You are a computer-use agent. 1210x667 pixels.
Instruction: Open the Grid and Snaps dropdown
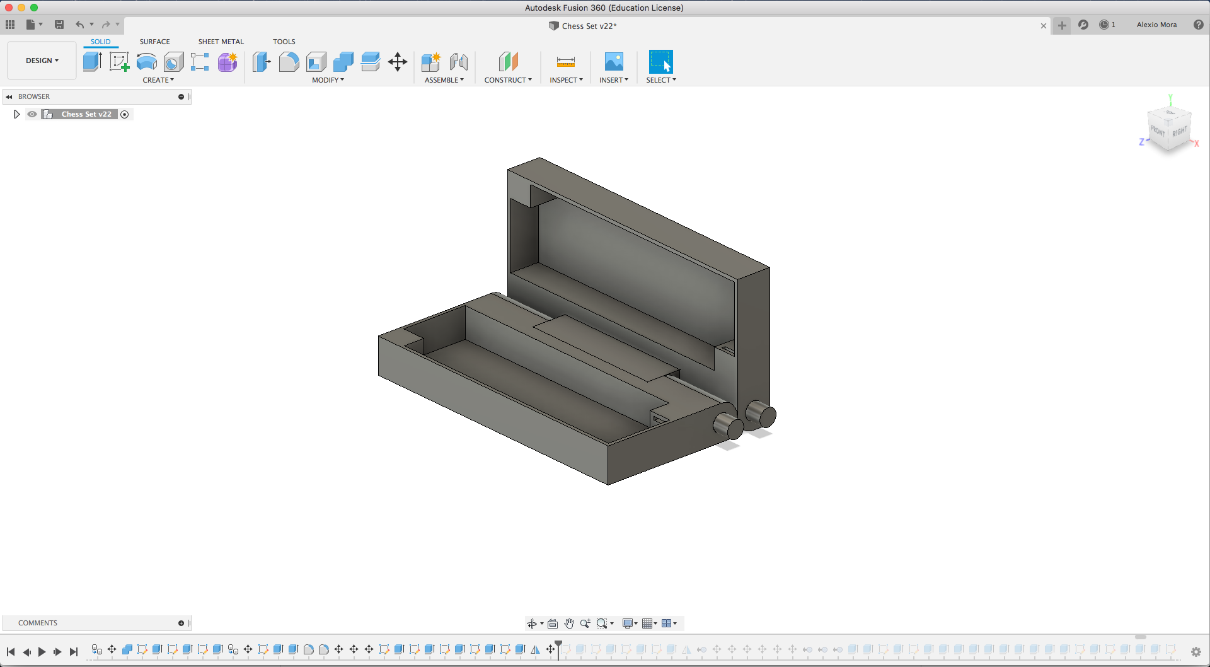tap(649, 623)
